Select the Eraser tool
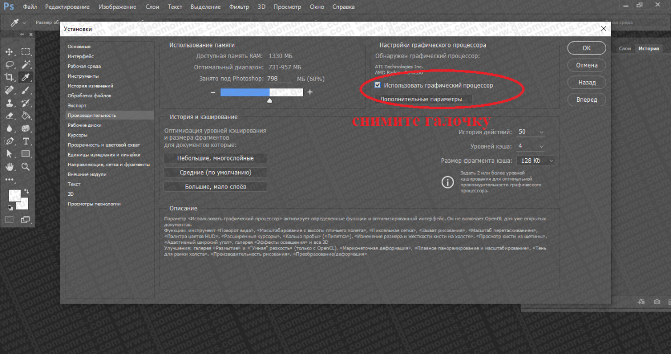Image resolution: width=671 pixels, height=354 pixels. click(x=10, y=116)
